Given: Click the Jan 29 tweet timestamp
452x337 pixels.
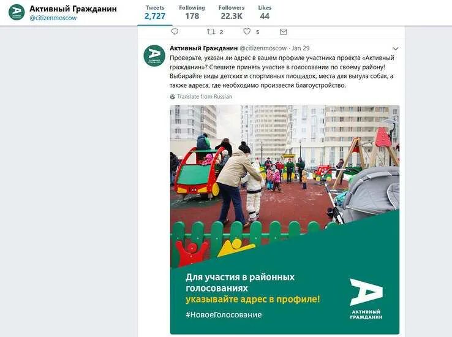Looking at the screenshot, I should pos(301,48).
